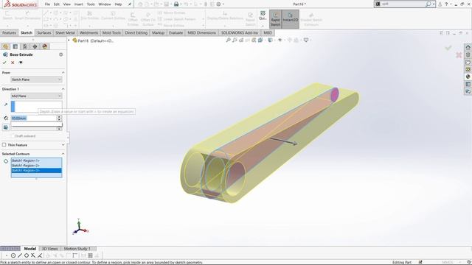Click the search magnifier icon
Screen dimensions: 472x265
pos(428,4)
